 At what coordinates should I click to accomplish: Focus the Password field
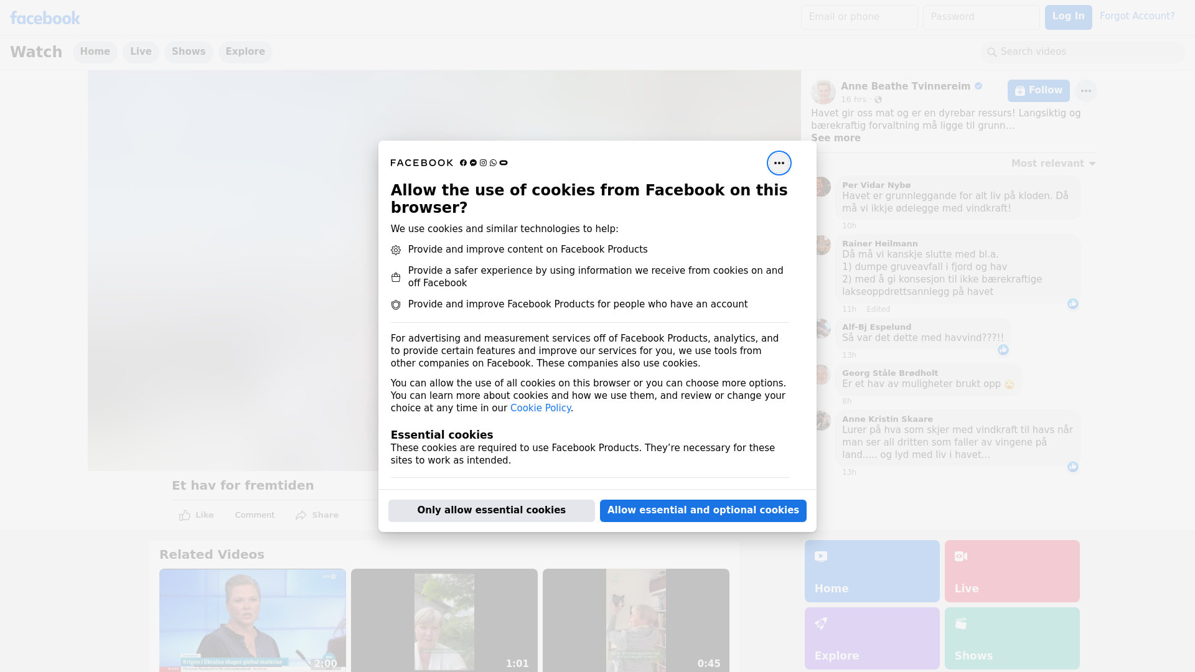tap(981, 17)
